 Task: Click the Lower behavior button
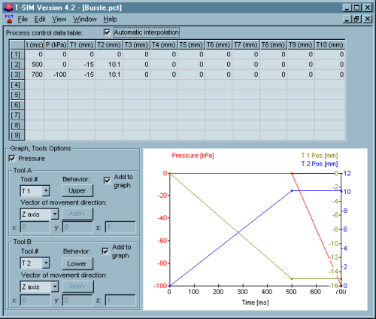point(77,264)
